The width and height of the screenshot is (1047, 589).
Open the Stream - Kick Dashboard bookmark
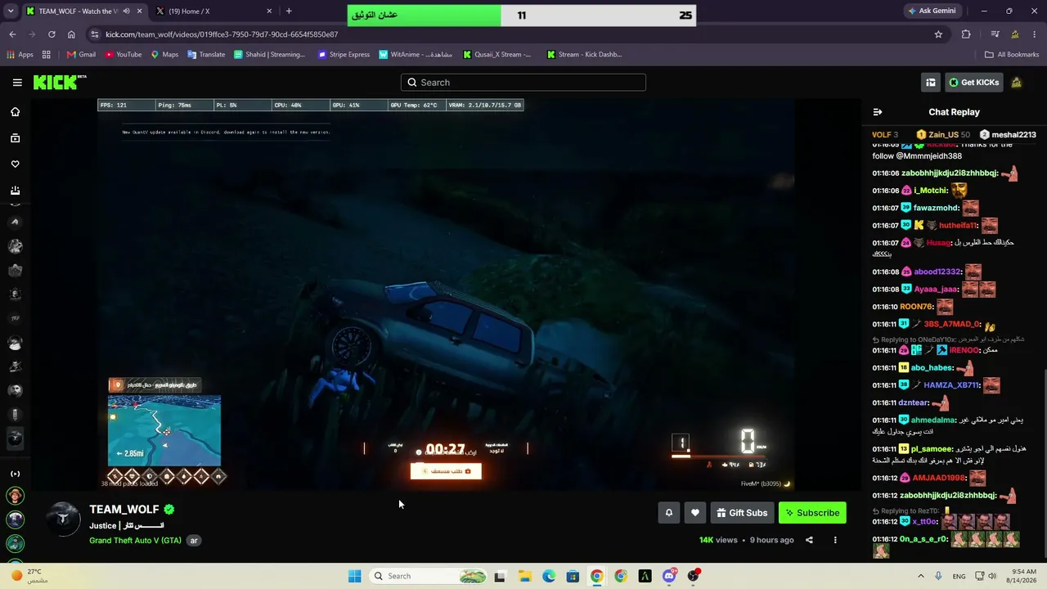pyautogui.click(x=584, y=55)
